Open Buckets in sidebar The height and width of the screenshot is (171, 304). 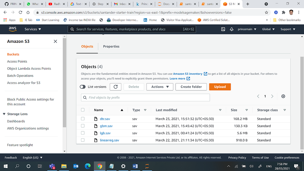[x=13, y=54]
